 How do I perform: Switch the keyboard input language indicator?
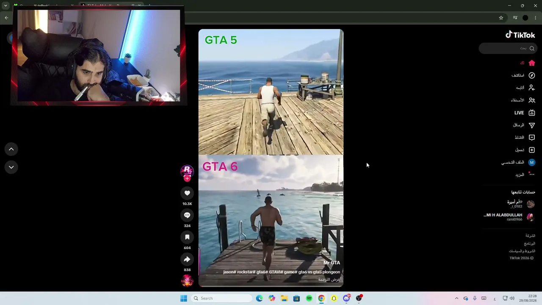(x=495, y=298)
